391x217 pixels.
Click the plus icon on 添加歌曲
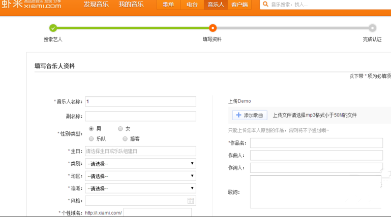pyautogui.click(x=238, y=115)
